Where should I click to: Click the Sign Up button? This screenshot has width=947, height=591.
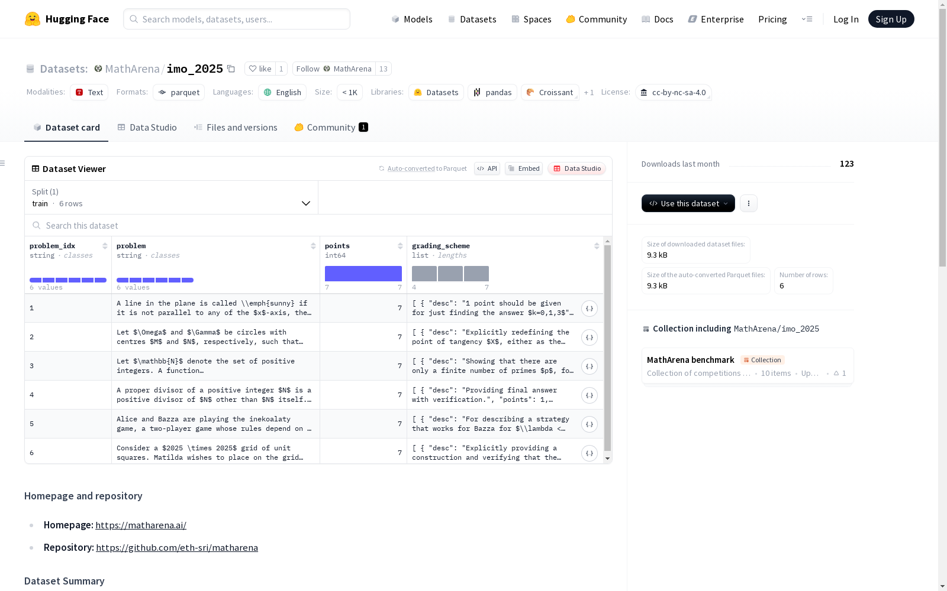891,19
